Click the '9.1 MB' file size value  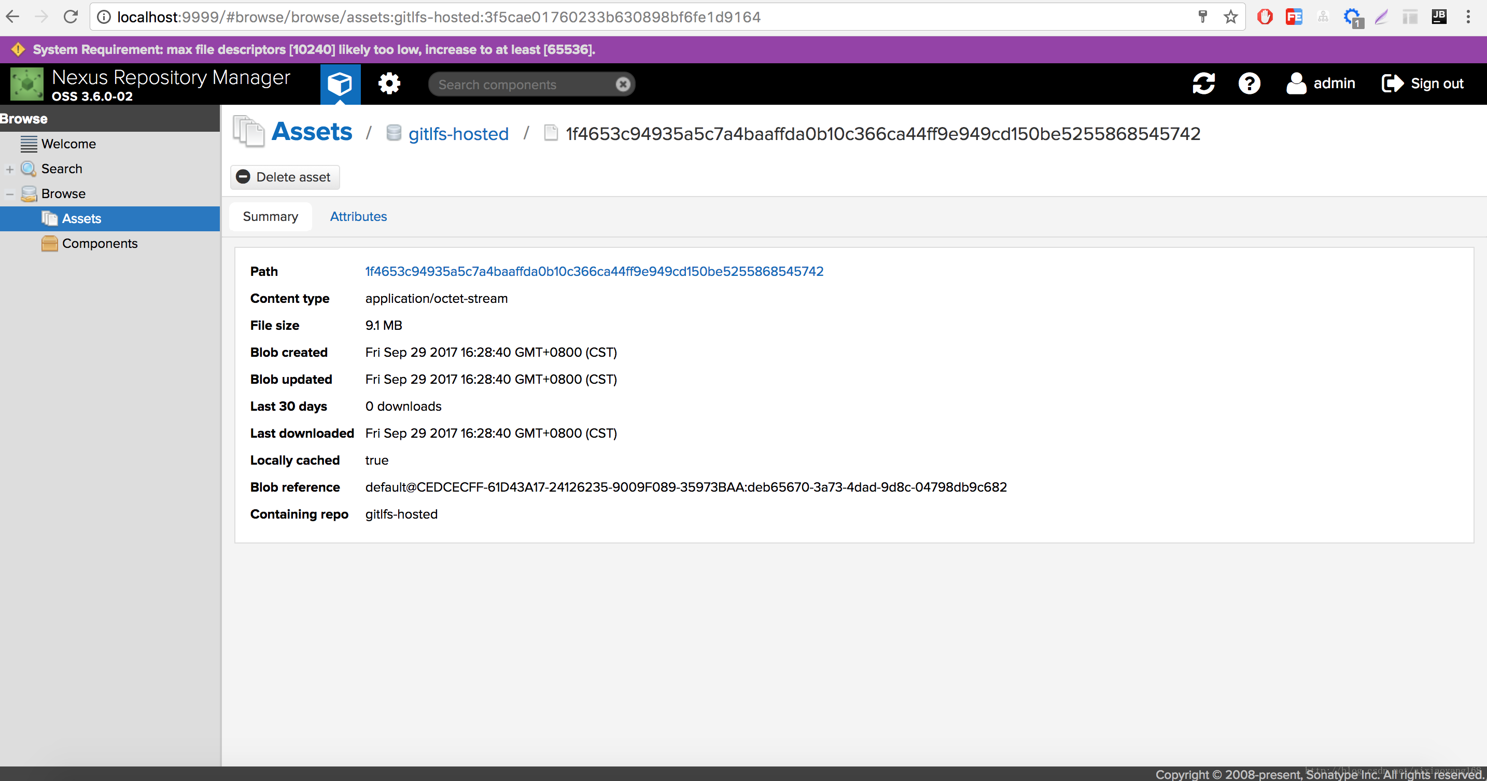(x=383, y=326)
